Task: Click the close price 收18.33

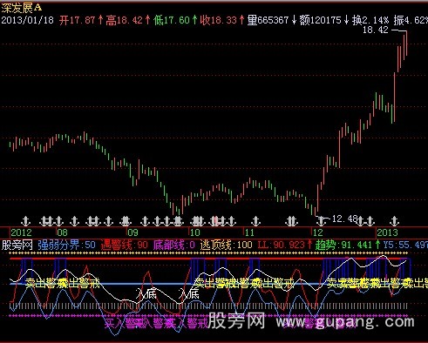Action: coord(219,20)
